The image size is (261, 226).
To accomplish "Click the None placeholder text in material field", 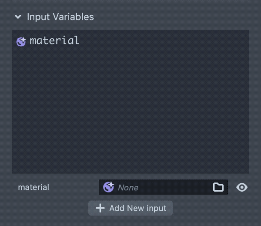I will click(x=128, y=188).
